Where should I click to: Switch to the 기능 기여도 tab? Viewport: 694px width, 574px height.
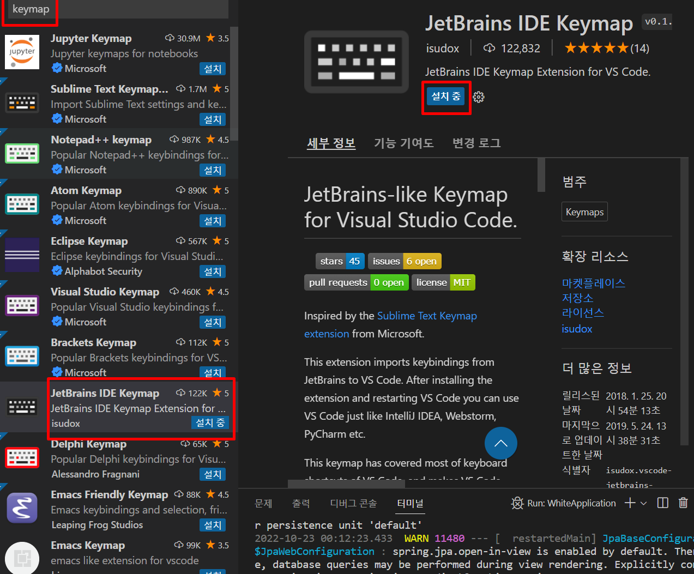coord(403,143)
